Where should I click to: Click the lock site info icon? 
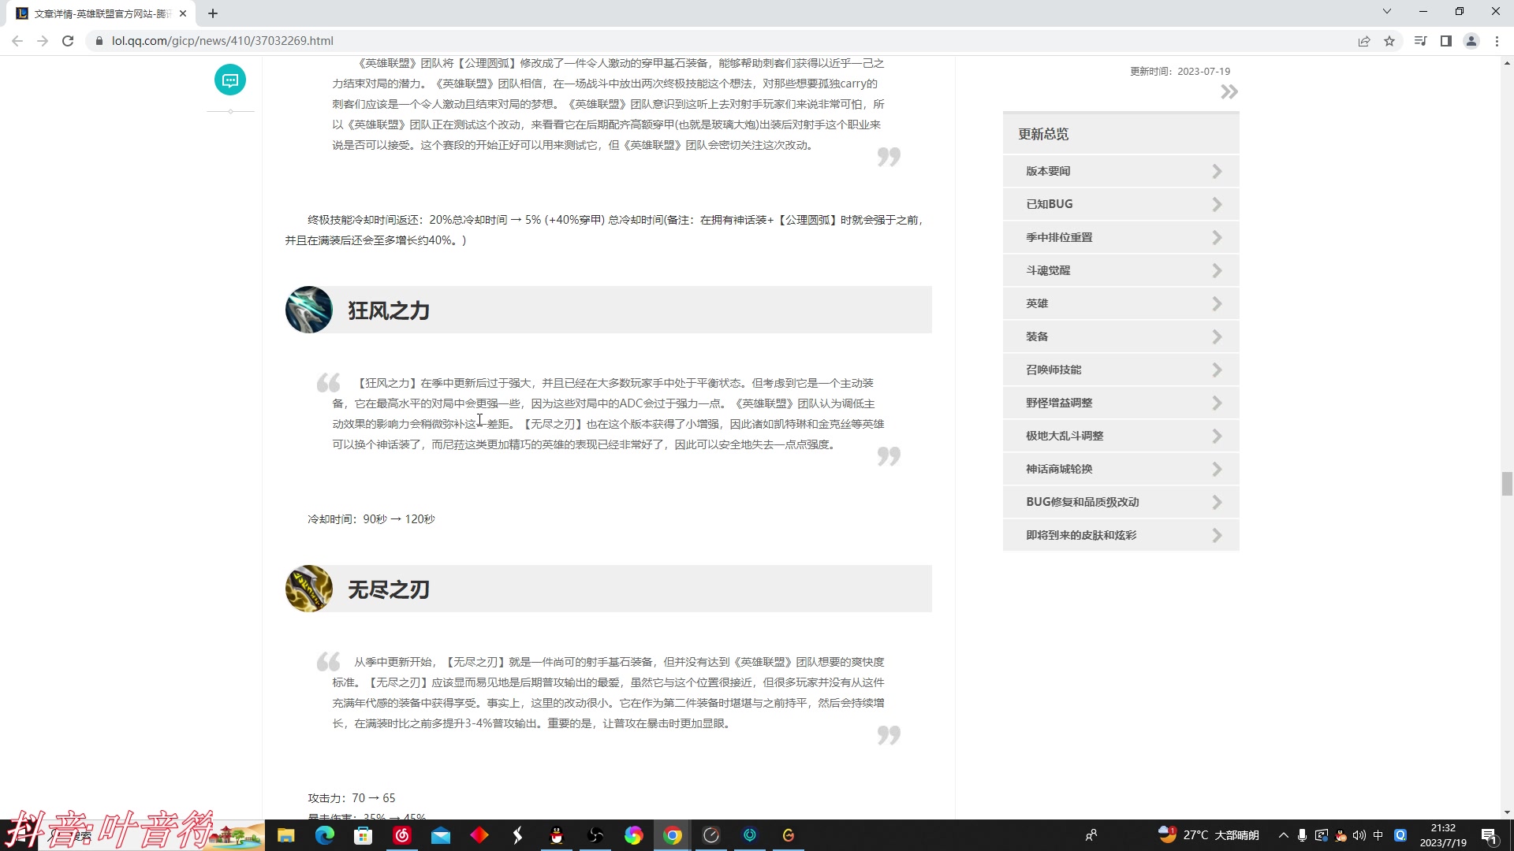pyautogui.click(x=99, y=41)
